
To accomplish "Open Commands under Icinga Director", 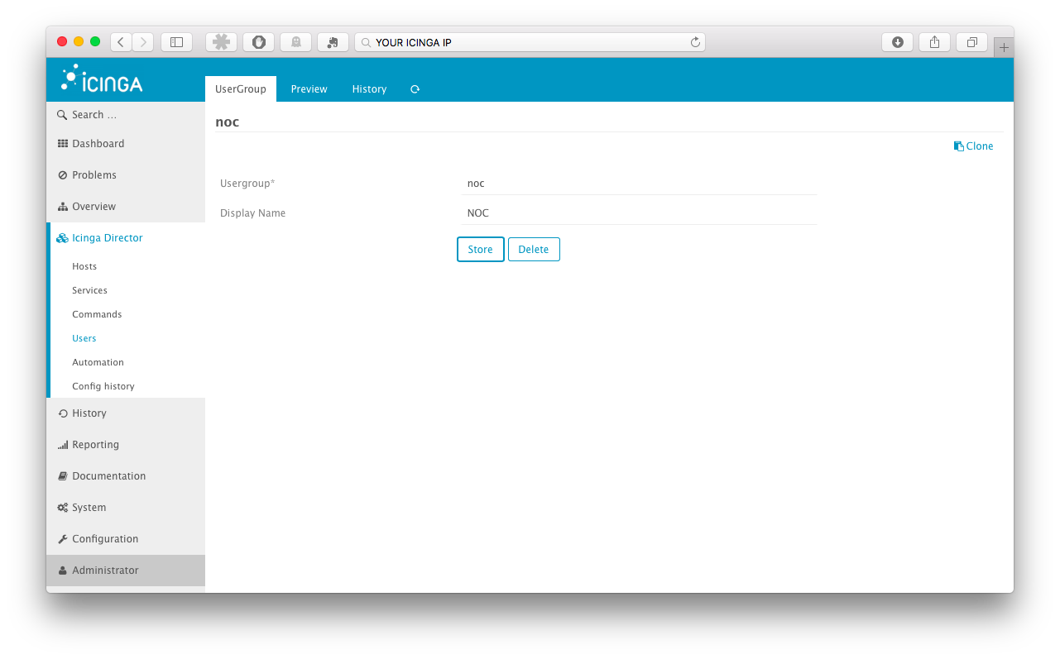I will coord(97,315).
